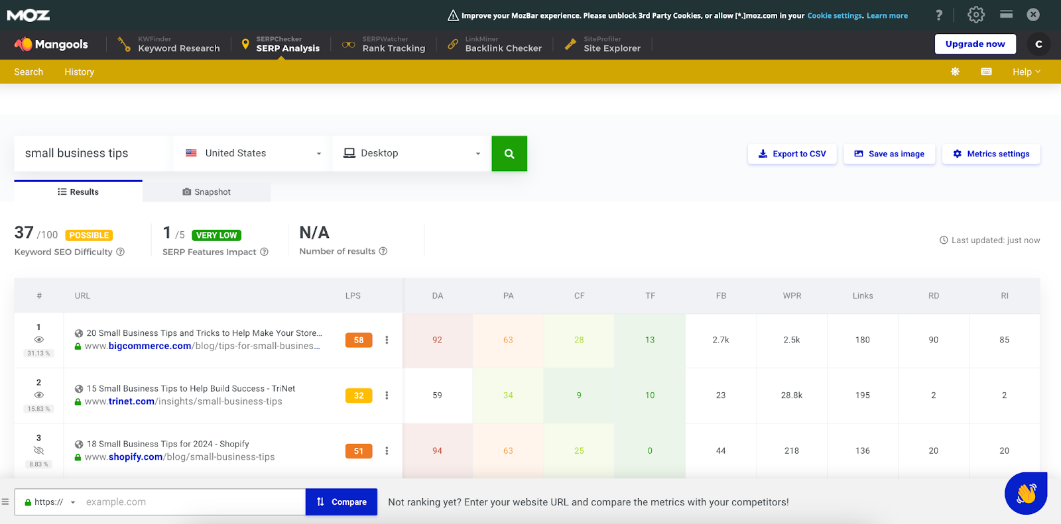Screen dimensions: 1061x524
Task: Switch to the Results tab
Action: pos(78,191)
